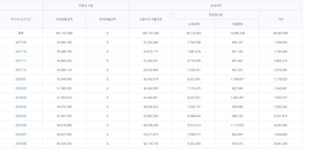Open the 2018.08 reporting period link
This screenshot has height=150, width=309.
(x=21, y=144)
